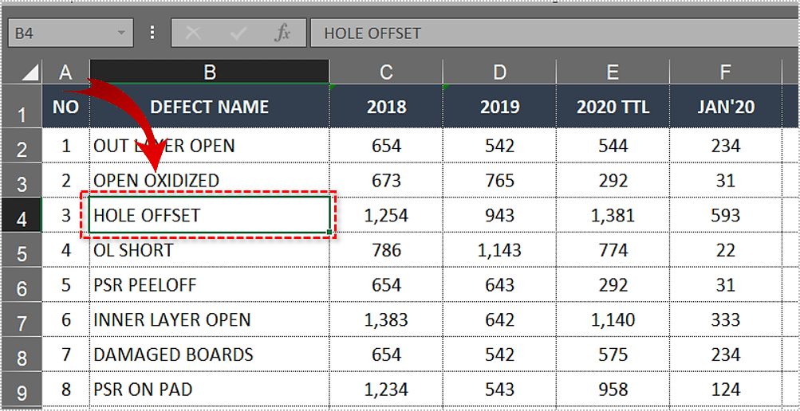Select the JAN'20 value 593

point(725,215)
